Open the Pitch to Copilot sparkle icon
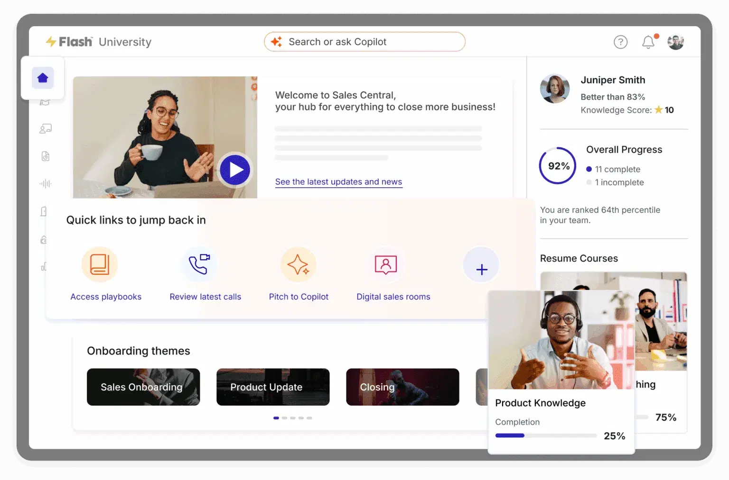Viewport: 729px width, 480px height. click(x=299, y=264)
